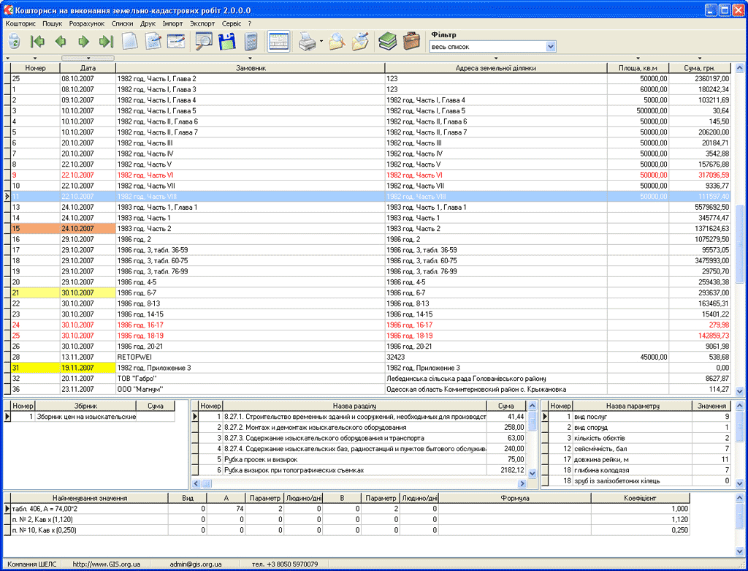Click the printer icon
The height and width of the screenshot is (571, 748).
point(307,42)
